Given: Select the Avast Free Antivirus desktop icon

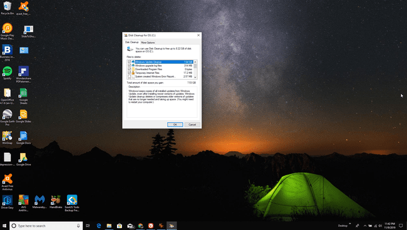Looking at the screenshot, I should (x=8, y=182).
